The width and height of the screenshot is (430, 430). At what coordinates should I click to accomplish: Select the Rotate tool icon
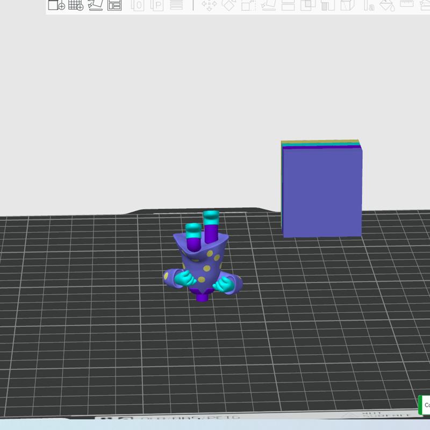pos(229,5)
